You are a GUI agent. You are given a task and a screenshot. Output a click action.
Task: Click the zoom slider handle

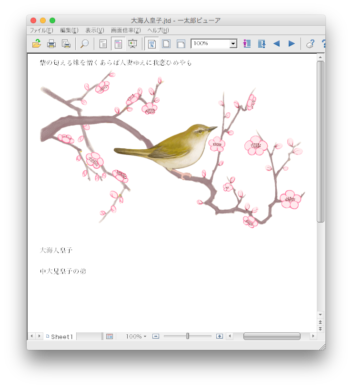188,336
